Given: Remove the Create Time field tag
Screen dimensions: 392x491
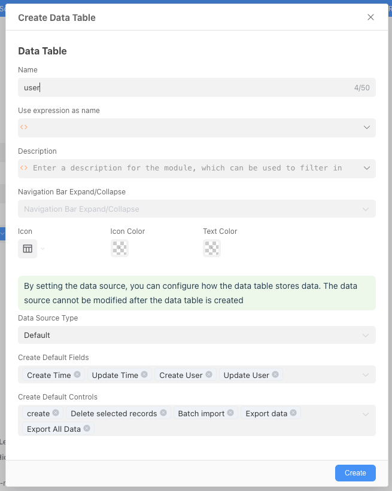Looking at the screenshot, I should pyautogui.click(x=77, y=375).
